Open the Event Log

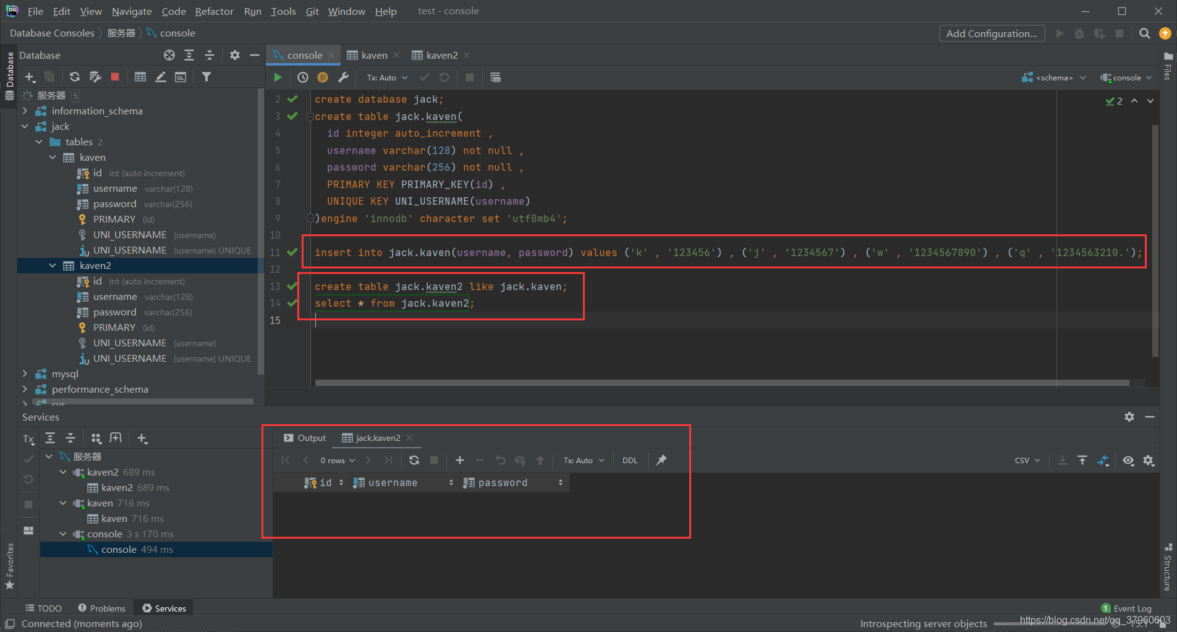1126,609
